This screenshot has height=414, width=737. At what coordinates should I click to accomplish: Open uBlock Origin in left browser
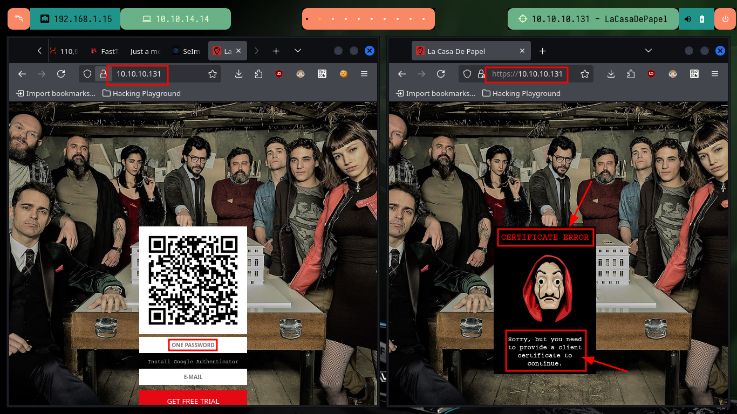[x=278, y=74]
